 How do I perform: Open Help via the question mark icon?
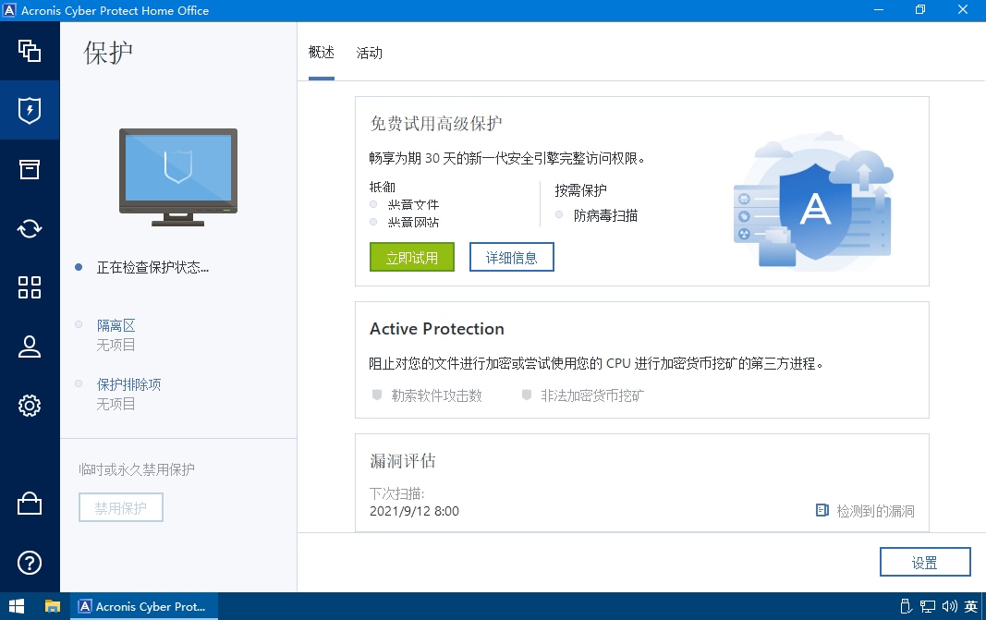[30, 563]
